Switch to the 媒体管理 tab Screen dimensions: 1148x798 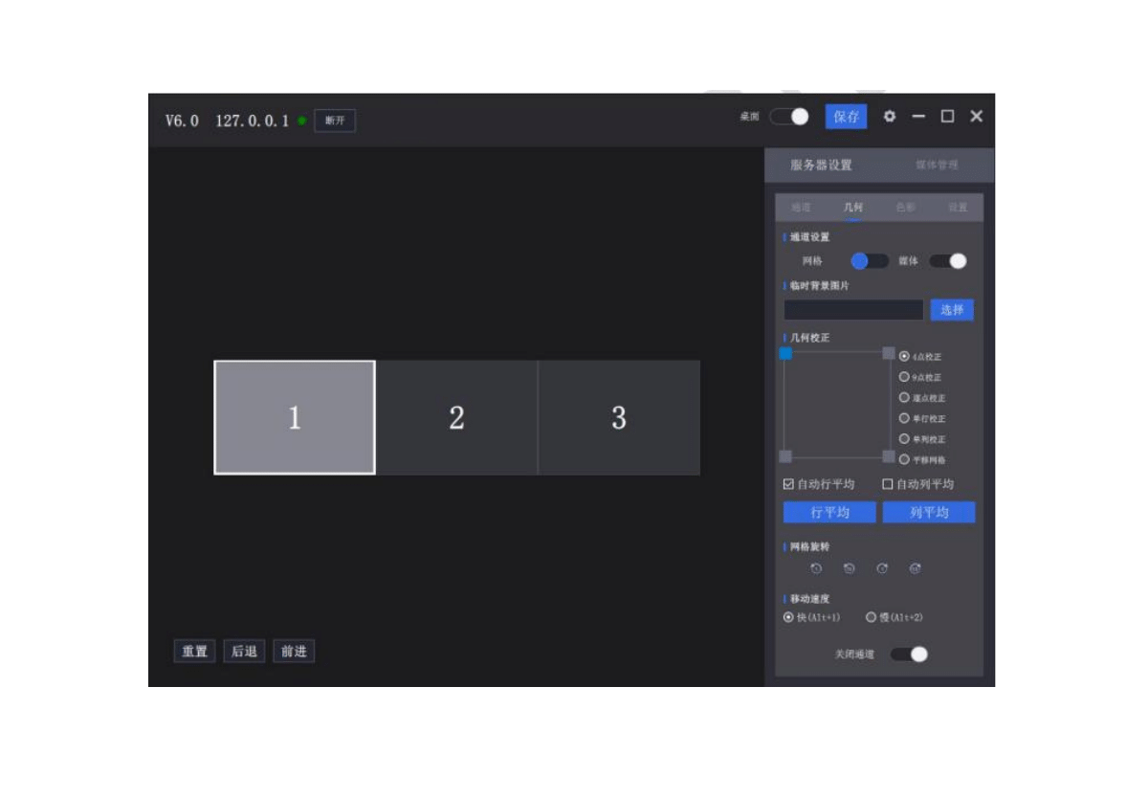click(936, 165)
